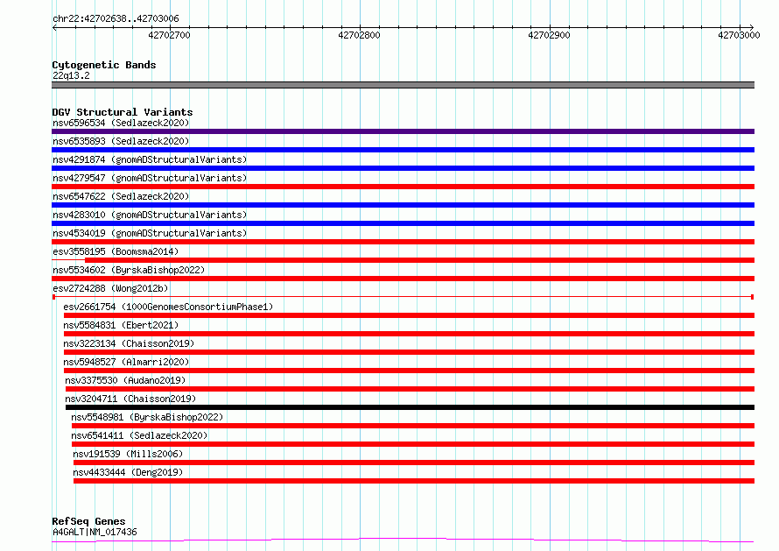The width and height of the screenshot is (779, 551).
Task: Click the gray 22q13.2 cytogenetic band bar
Action: (x=403, y=85)
